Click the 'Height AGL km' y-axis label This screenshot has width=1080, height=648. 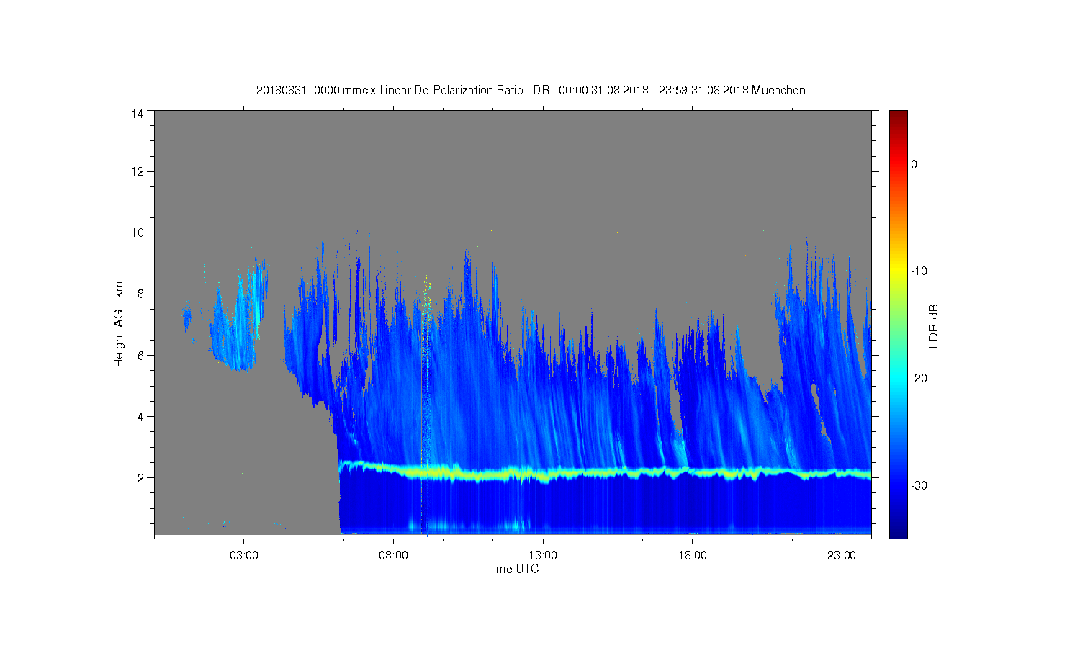point(119,324)
